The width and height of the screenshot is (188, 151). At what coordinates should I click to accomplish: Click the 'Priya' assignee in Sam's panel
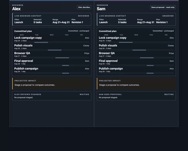(171, 53)
